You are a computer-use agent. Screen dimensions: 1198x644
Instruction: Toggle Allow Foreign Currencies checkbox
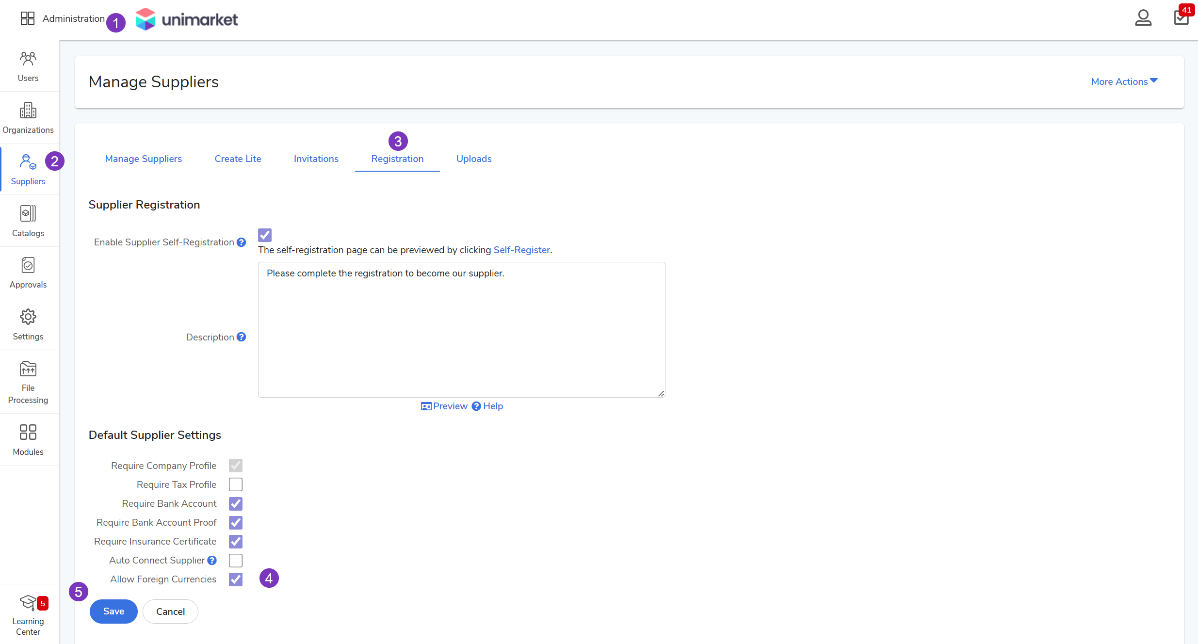(x=236, y=579)
